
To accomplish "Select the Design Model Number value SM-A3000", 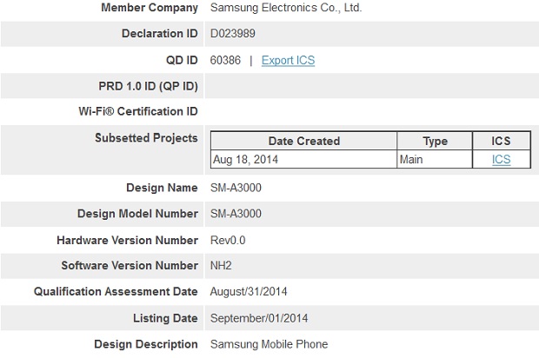I will (x=236, y=214).
